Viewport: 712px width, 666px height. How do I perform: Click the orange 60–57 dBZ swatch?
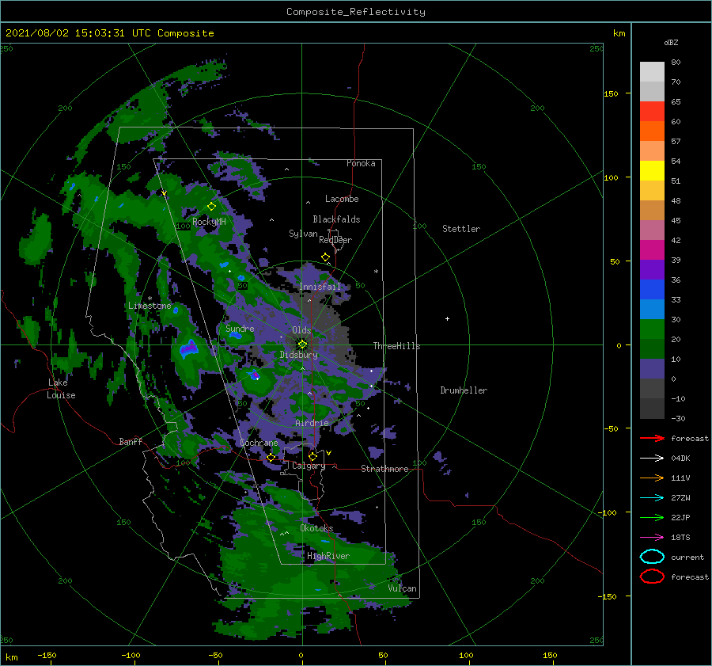pos(652,131)
